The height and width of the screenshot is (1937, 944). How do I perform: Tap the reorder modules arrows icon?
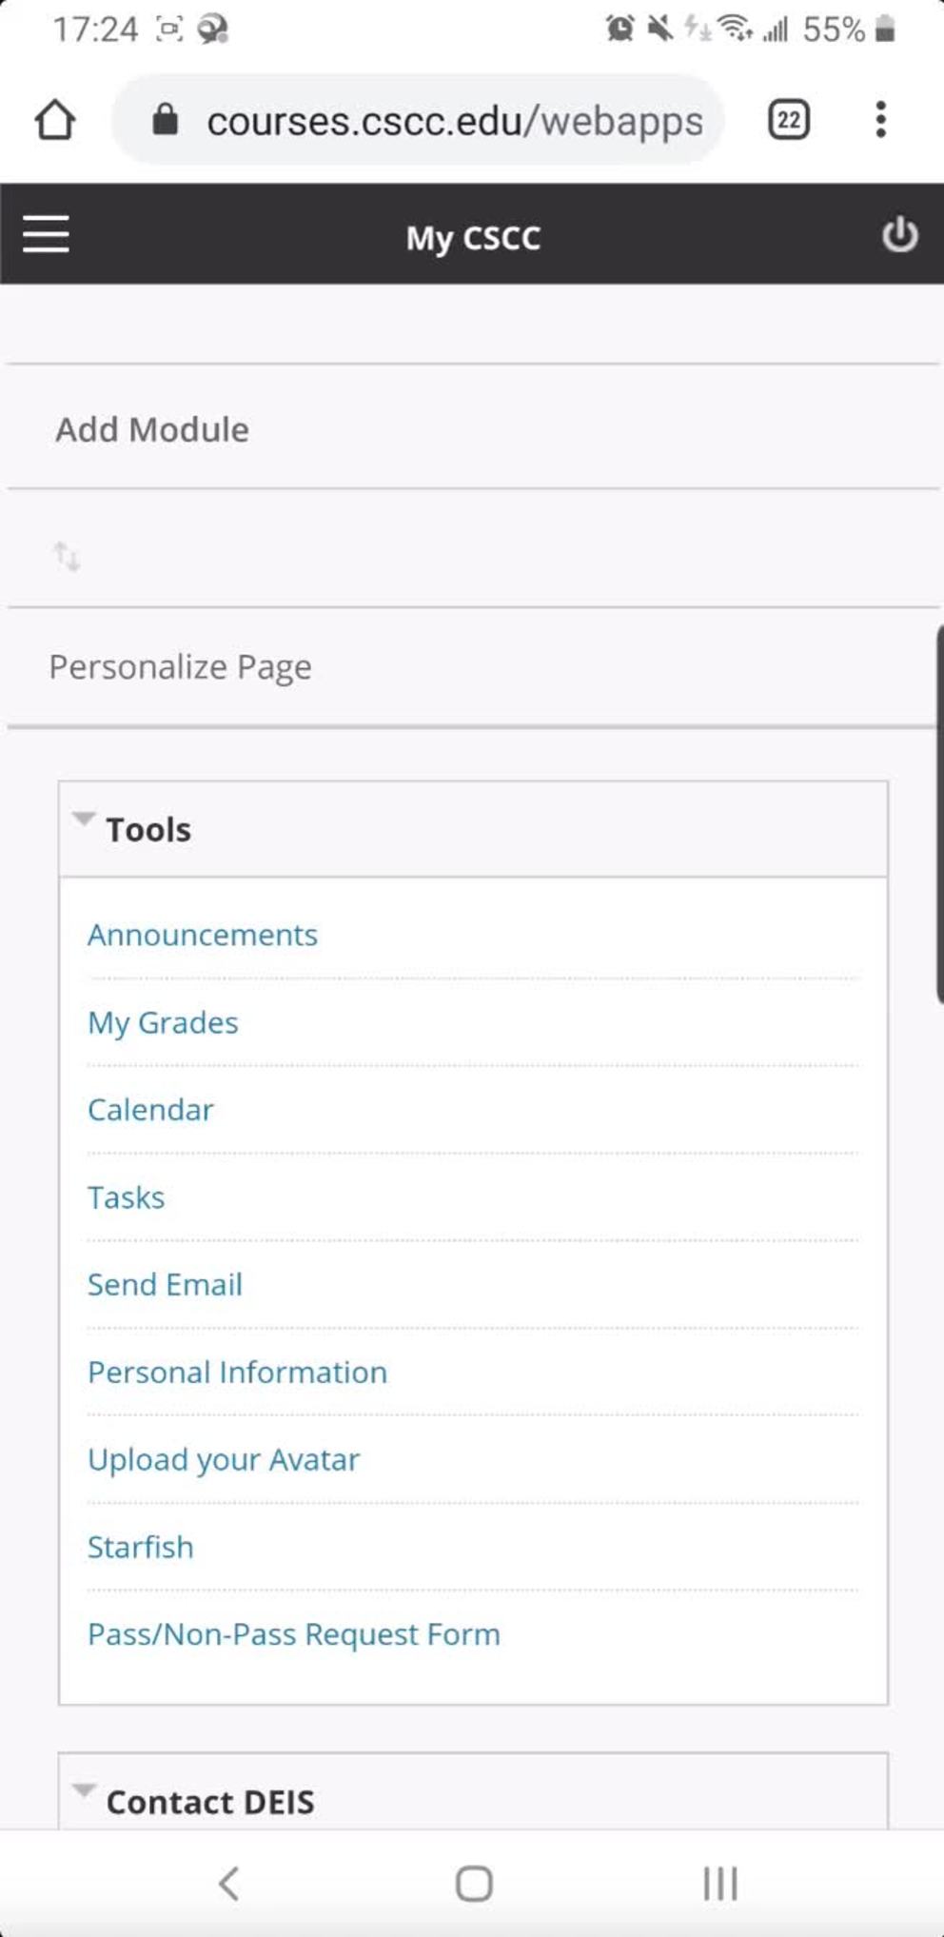[67, 555]
